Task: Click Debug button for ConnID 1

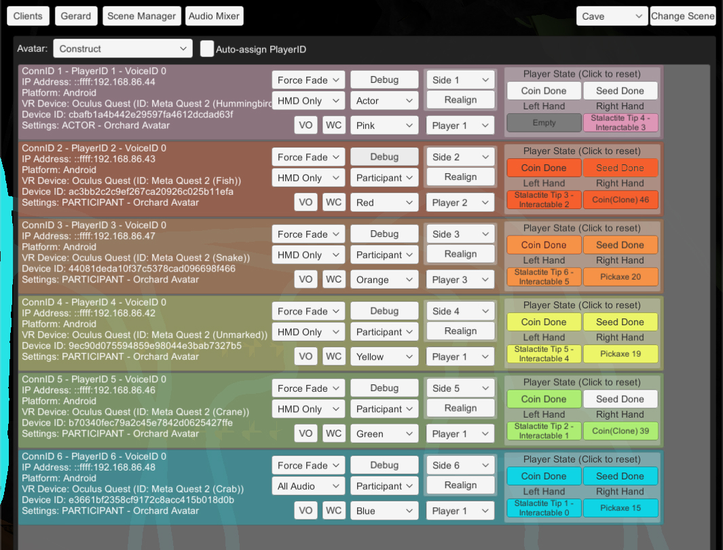Action: click(x=384, y=79)
